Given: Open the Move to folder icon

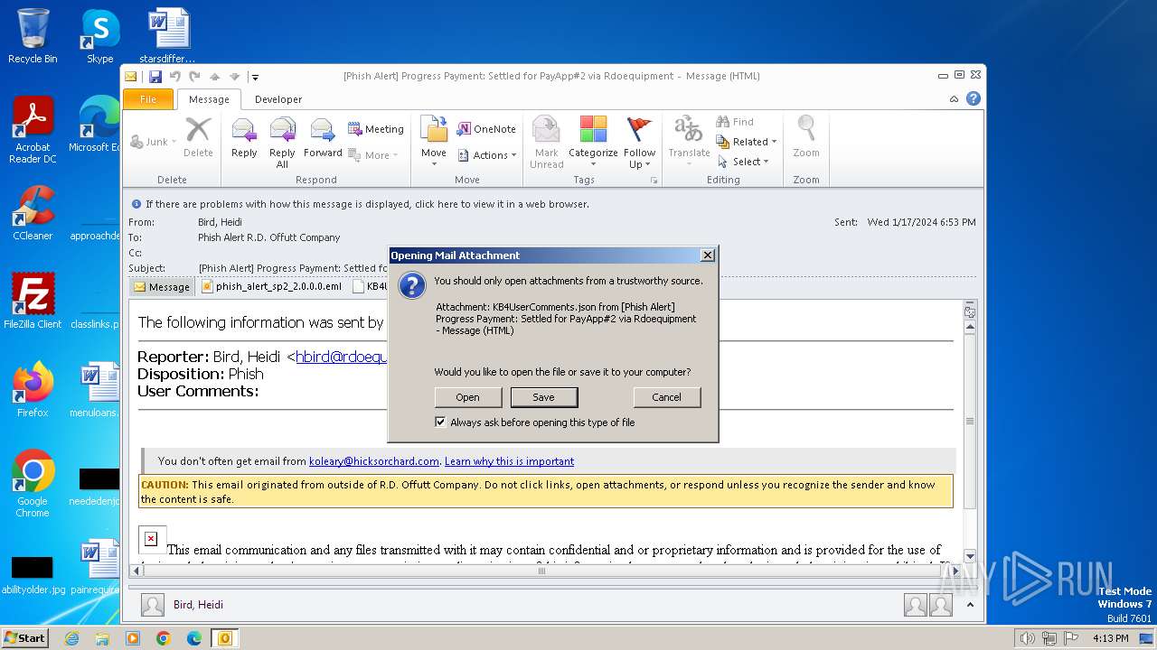Looking at the screenshot, I should [434, 143].
